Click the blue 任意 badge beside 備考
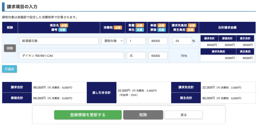The width and height of the screenshot is (258, 127). 62,30
